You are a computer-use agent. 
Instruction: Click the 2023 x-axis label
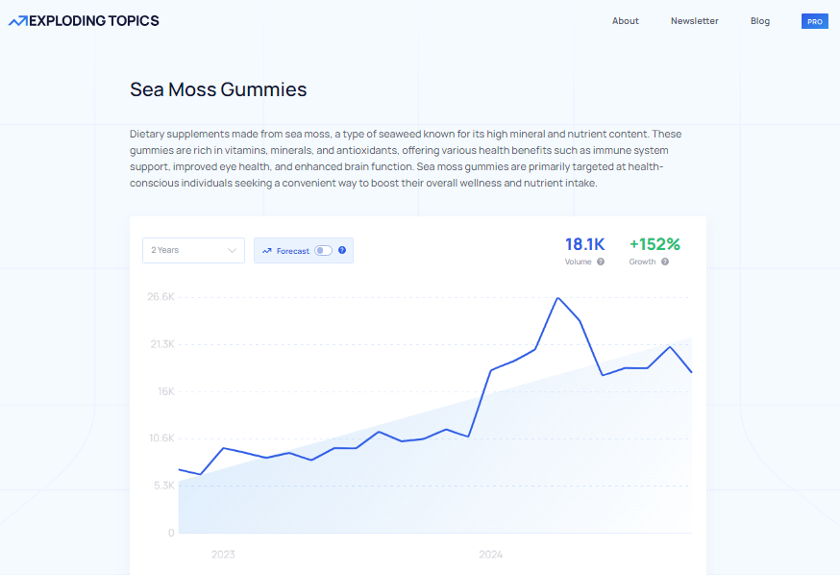point(223,555)
